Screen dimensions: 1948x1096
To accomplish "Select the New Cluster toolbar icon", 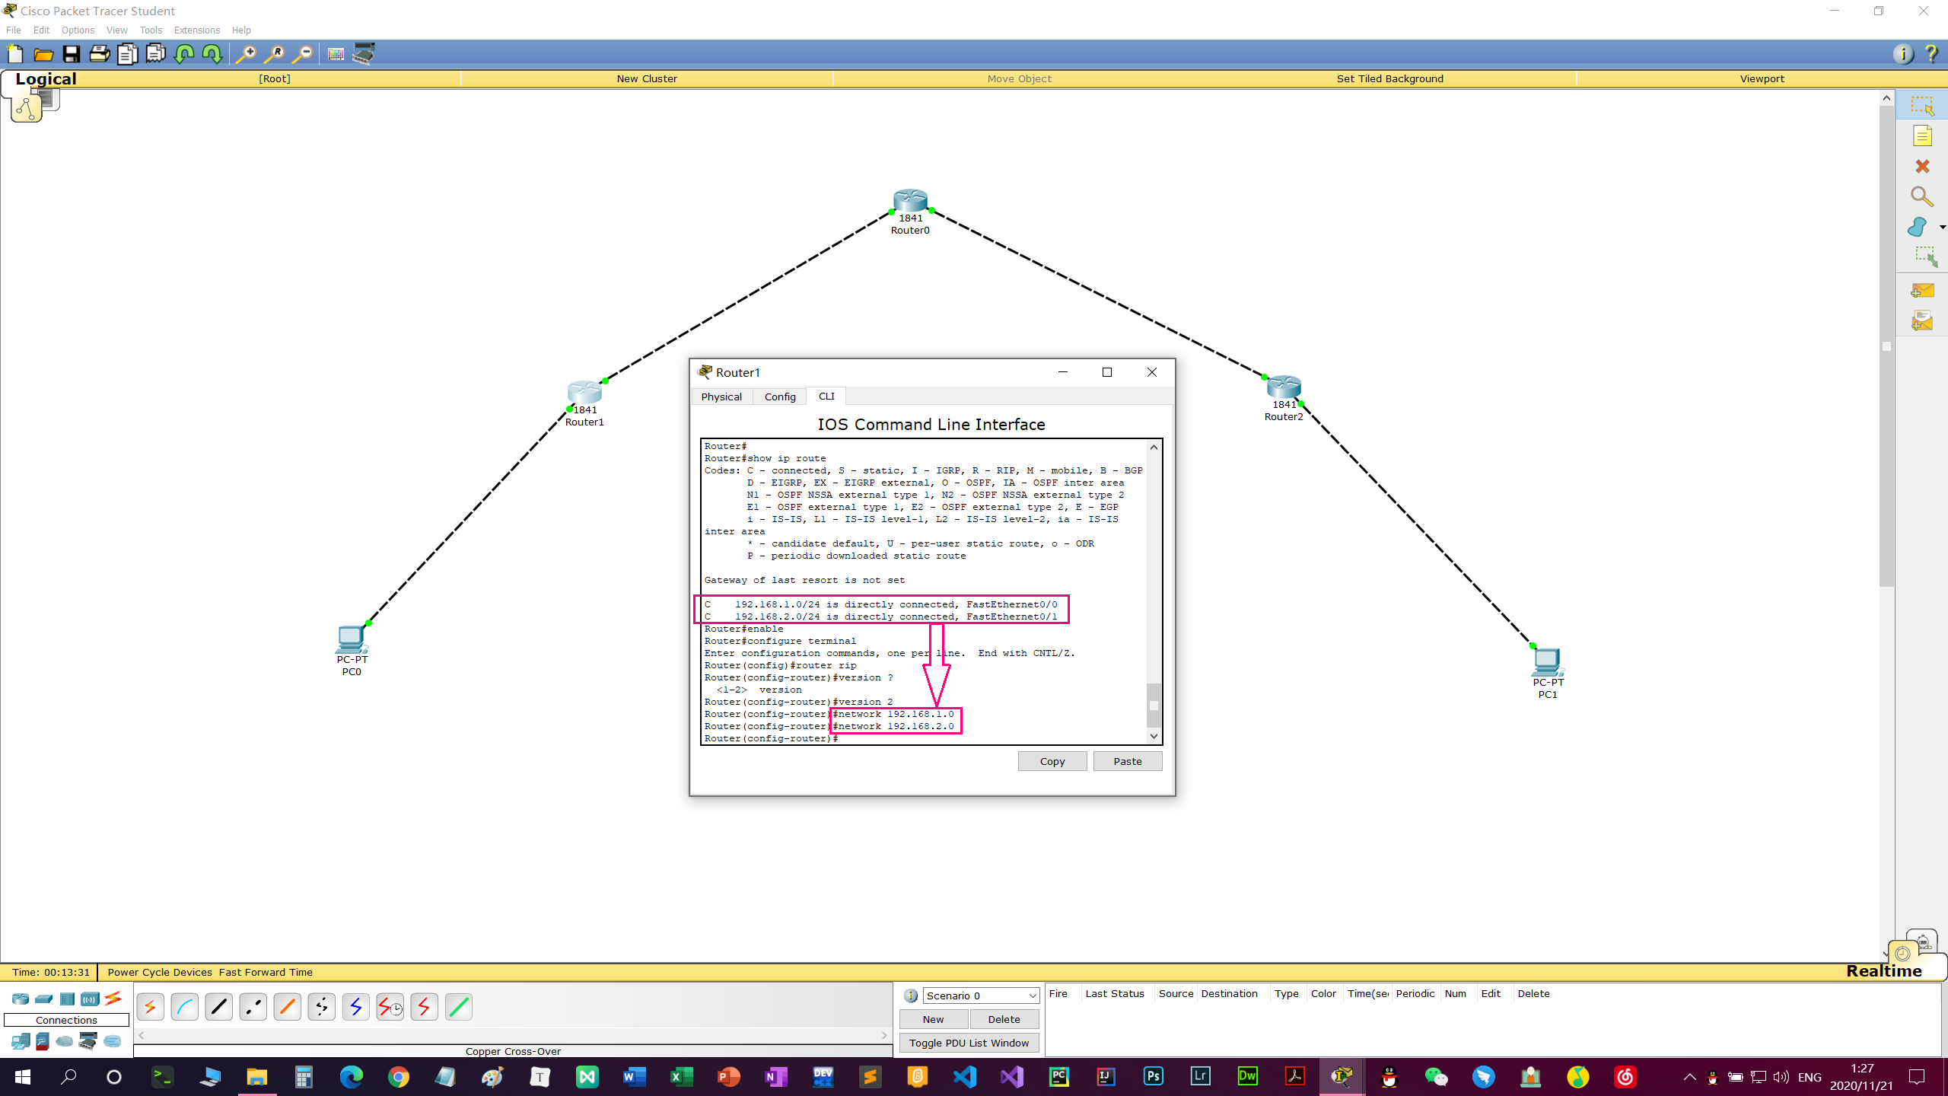I will [x=646, y=78].
